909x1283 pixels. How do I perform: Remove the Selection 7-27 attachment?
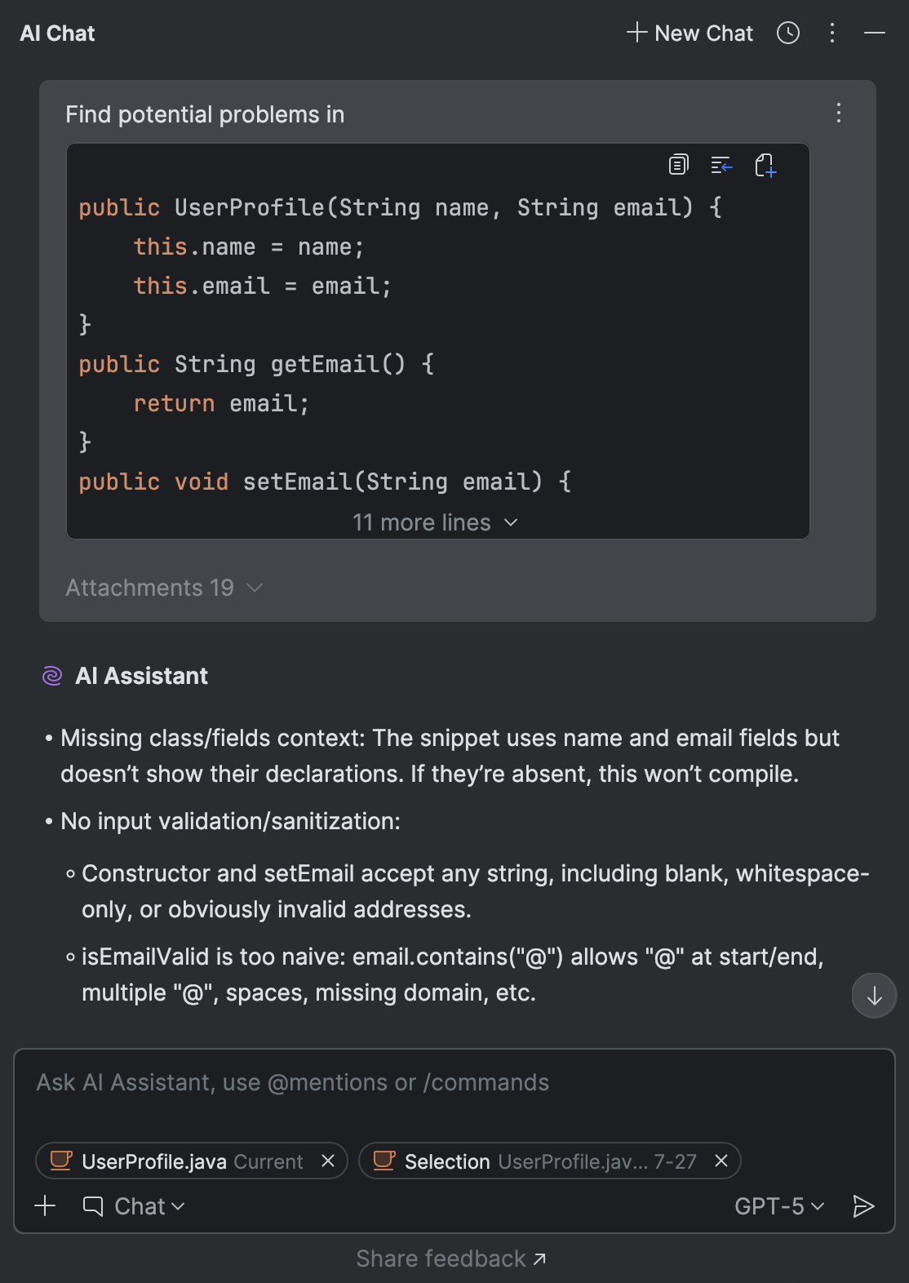coord(721,1161)
